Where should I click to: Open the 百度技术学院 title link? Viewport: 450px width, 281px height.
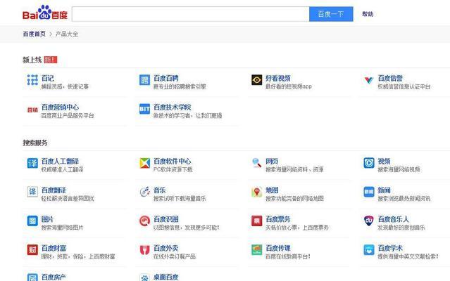173,107
